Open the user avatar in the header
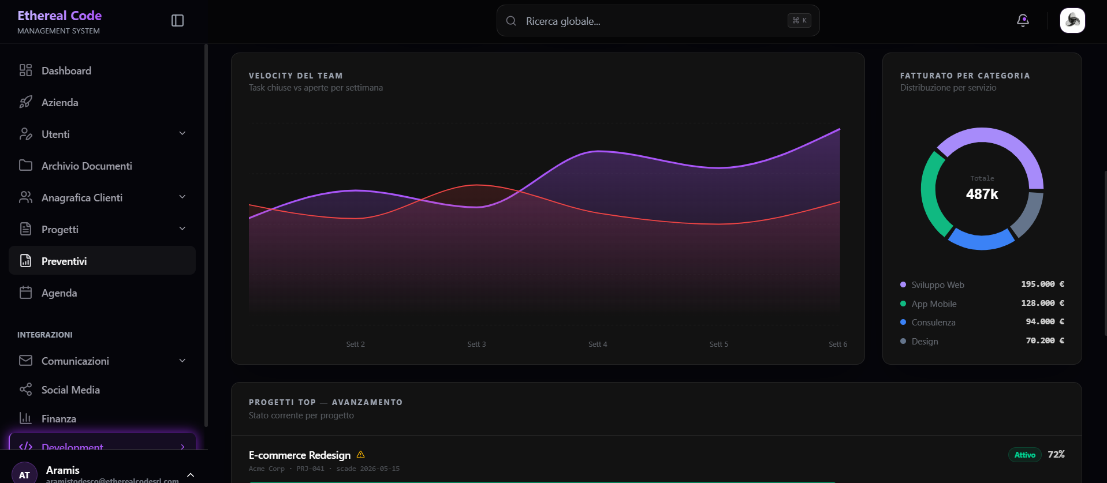Screen dimensions: 1107x483 [x=1072, y=21]
